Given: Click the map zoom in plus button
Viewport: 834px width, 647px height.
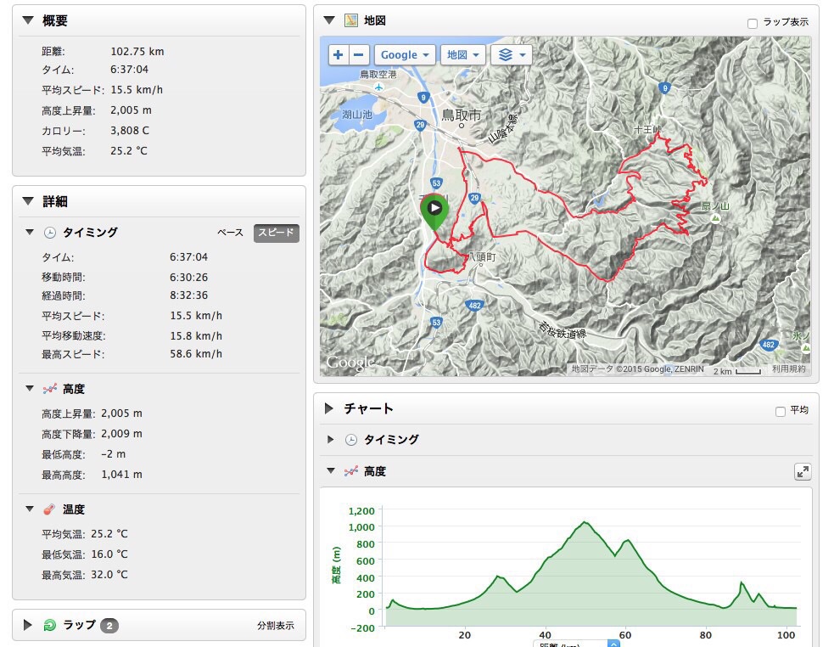Looking at the screenshot, I should pyautogui.click(x=339, y=55).
